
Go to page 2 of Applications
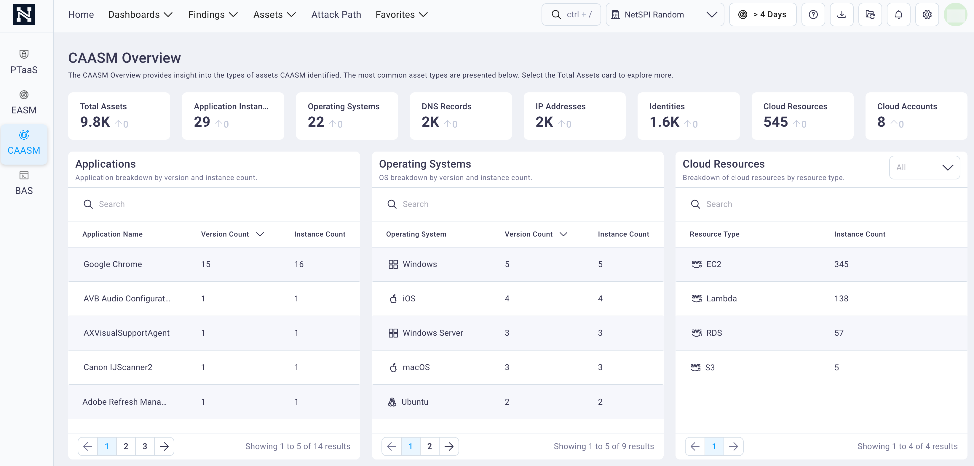click(x=126, y=446)
